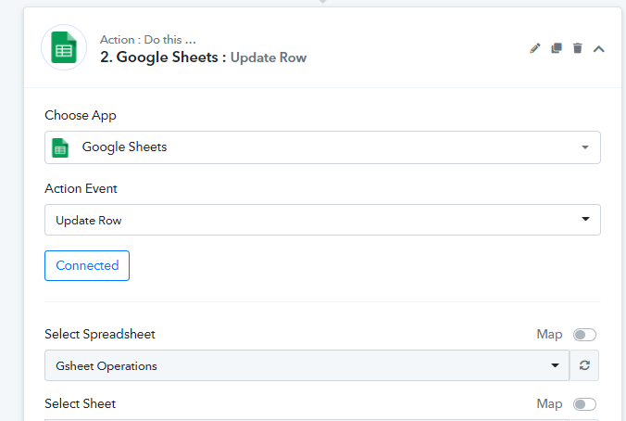Enable Map switch for Select Sheet

coord(584,404)
